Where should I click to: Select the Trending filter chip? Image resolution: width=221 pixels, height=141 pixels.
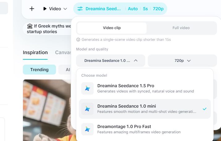coord(39,70)
